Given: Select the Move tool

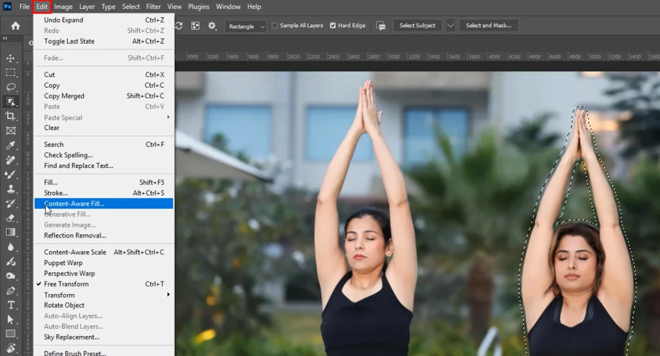Looking at the screenshot, I should click(x=11, y=59).
